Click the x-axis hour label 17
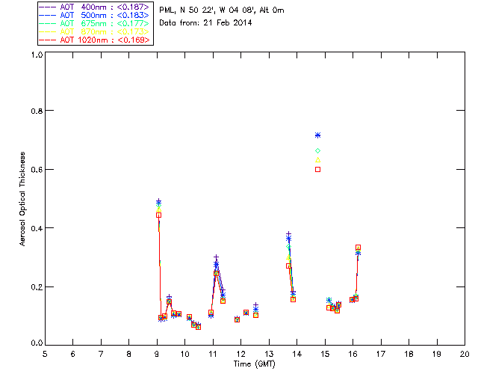478x383 pixels. pos(381,354)
